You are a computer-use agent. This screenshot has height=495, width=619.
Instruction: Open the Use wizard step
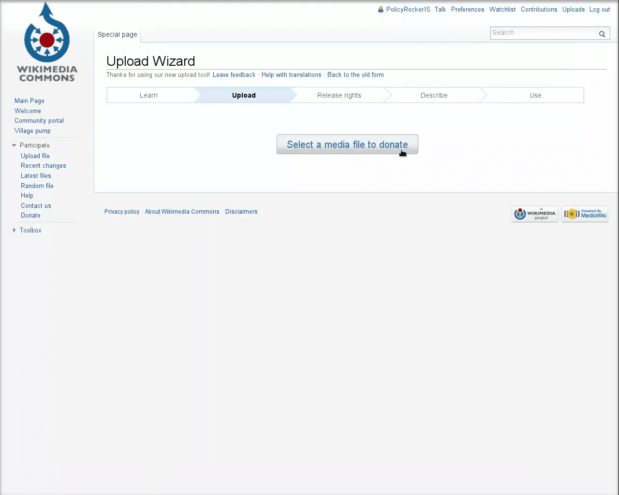pos(535,95)
